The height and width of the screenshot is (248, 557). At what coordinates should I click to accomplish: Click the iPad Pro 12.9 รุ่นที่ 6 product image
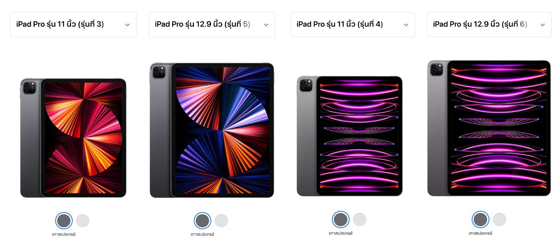pyautogui.click(x=489, y=128)
